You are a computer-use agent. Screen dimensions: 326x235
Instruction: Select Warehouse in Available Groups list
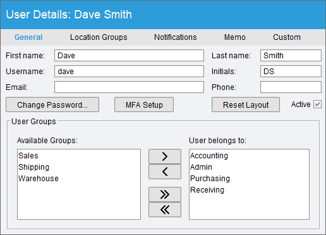[39, 179]
